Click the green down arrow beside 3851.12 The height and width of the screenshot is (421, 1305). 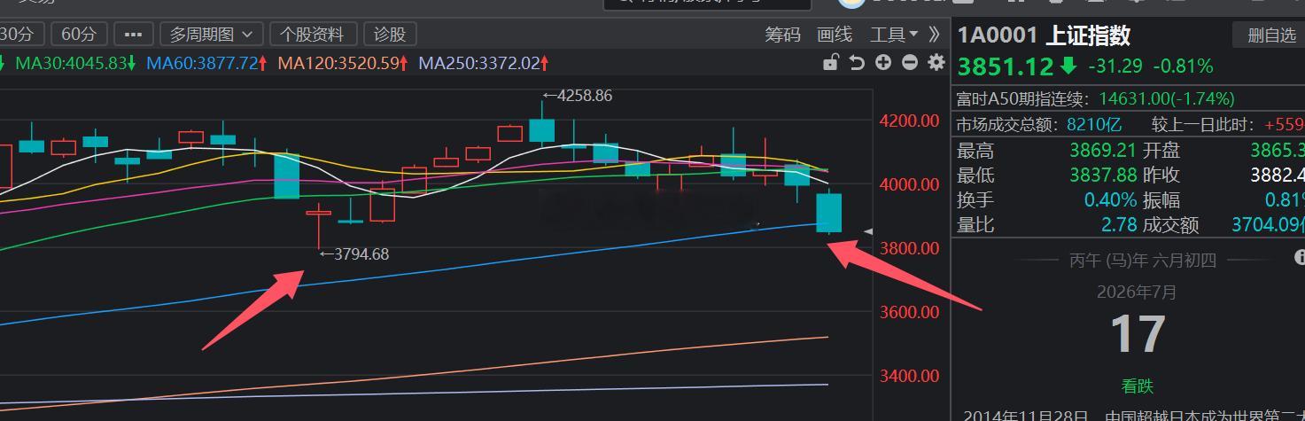point(1068,66)
